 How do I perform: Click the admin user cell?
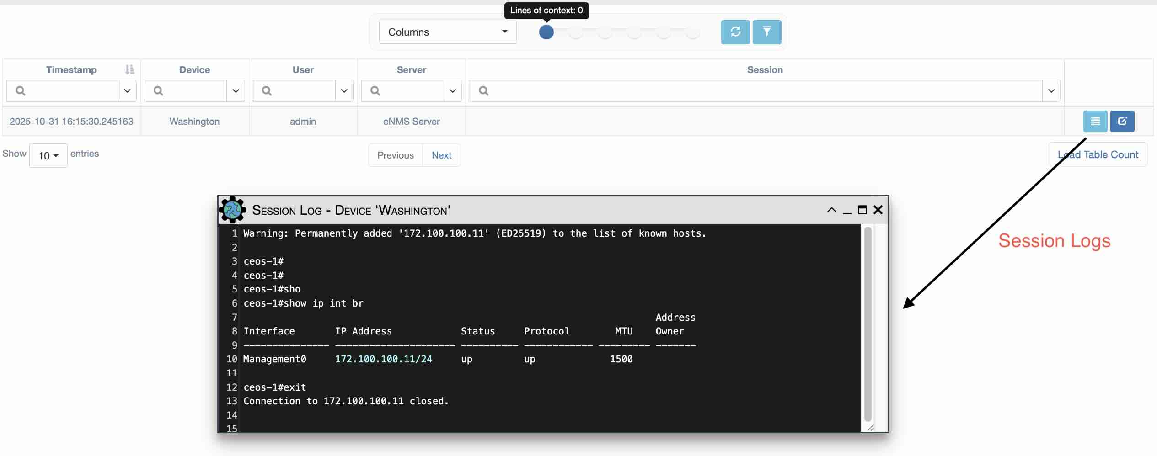pos(303,122)
